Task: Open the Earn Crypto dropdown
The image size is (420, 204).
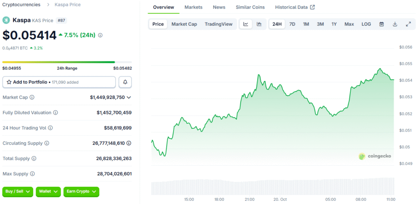Action: [x=81, y=191]
